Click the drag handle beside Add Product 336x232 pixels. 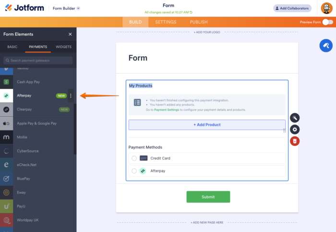click(x=285, y=130)
